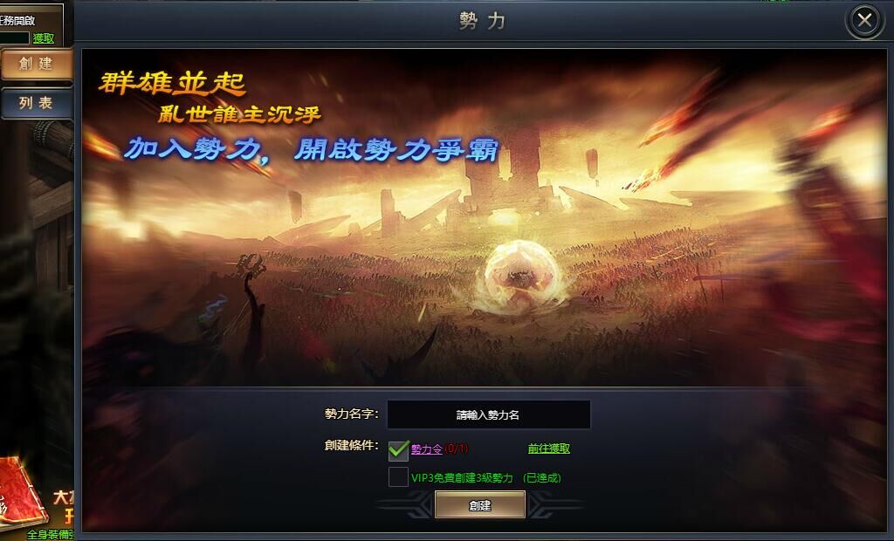Switch to the 創建 sidebar tab
This screenshot has width=894, height=541.
pos(37,64)
